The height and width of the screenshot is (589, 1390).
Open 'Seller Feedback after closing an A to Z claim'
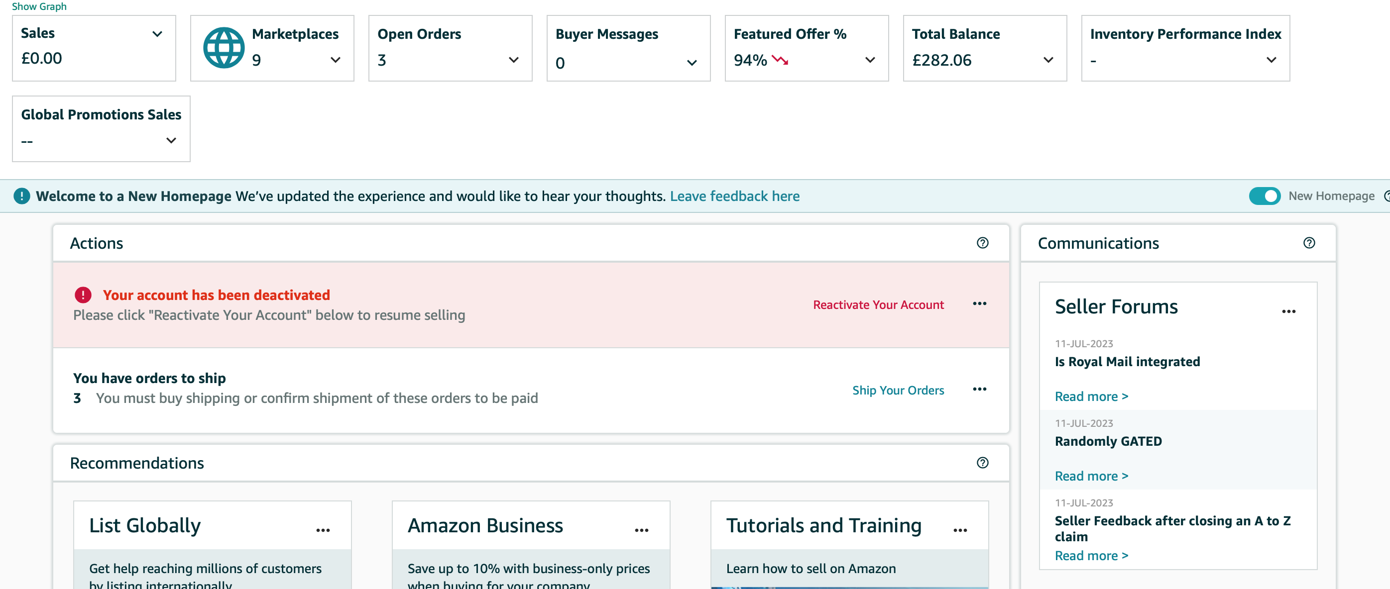point(1172,529)
